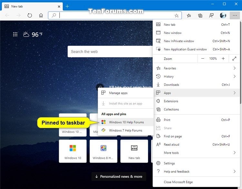The height and width of the screenshot is (189, 242).
Task: Open the app launcher grid icon
Action: (15, 34)
